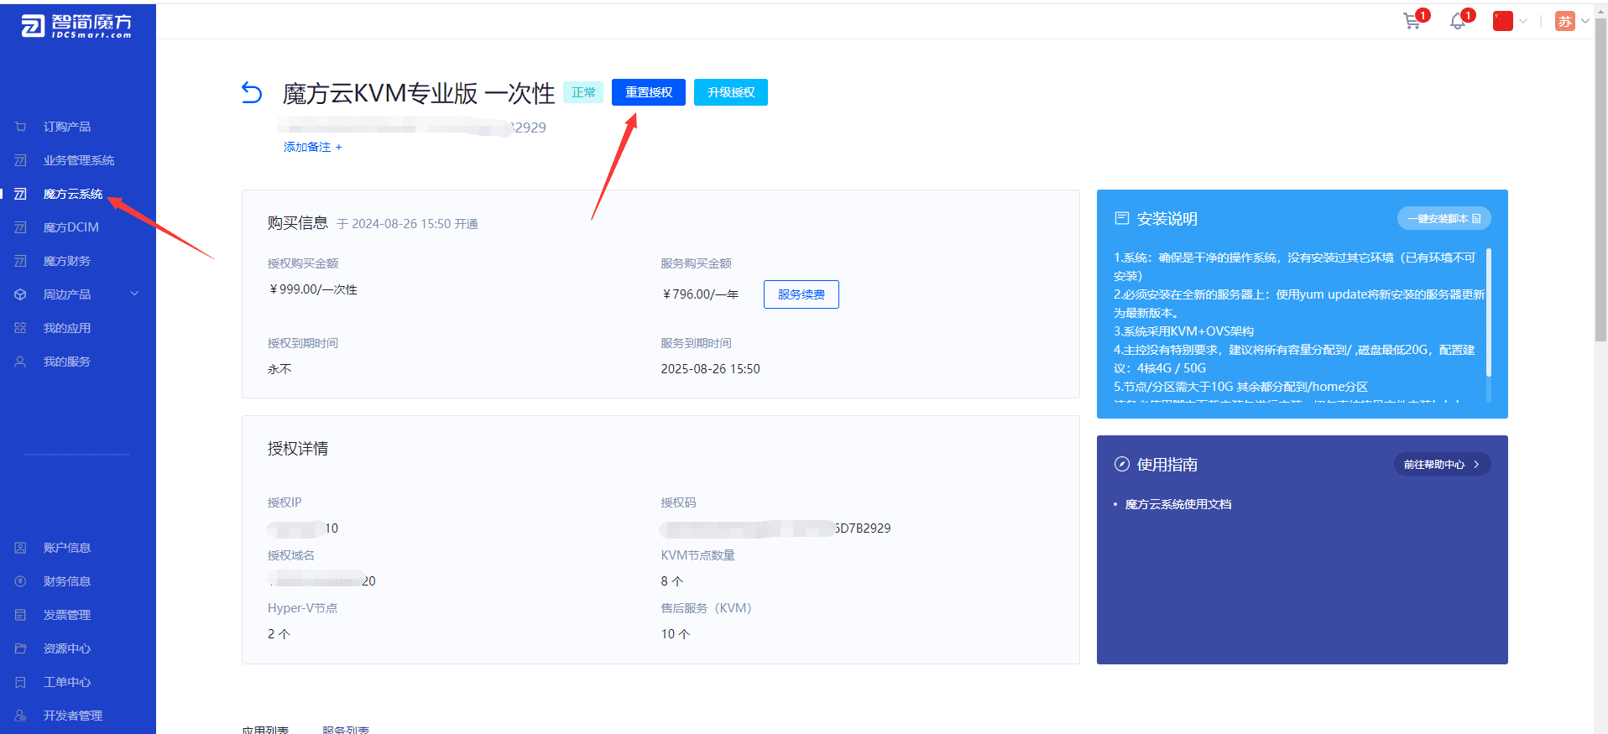The image size is (1608, 734).
Task: Click 开发者管理 sidebar icon
Action: point(20,716)
